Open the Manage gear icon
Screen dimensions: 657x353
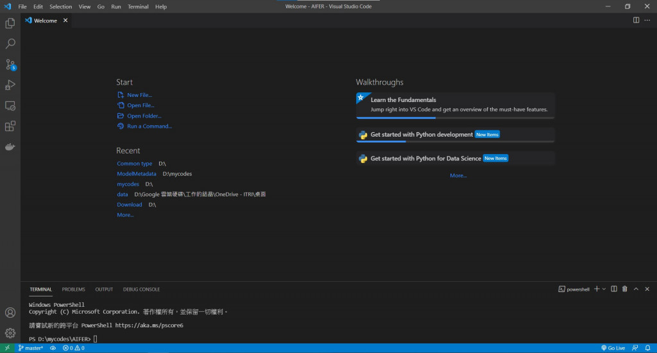click(10, 333)
